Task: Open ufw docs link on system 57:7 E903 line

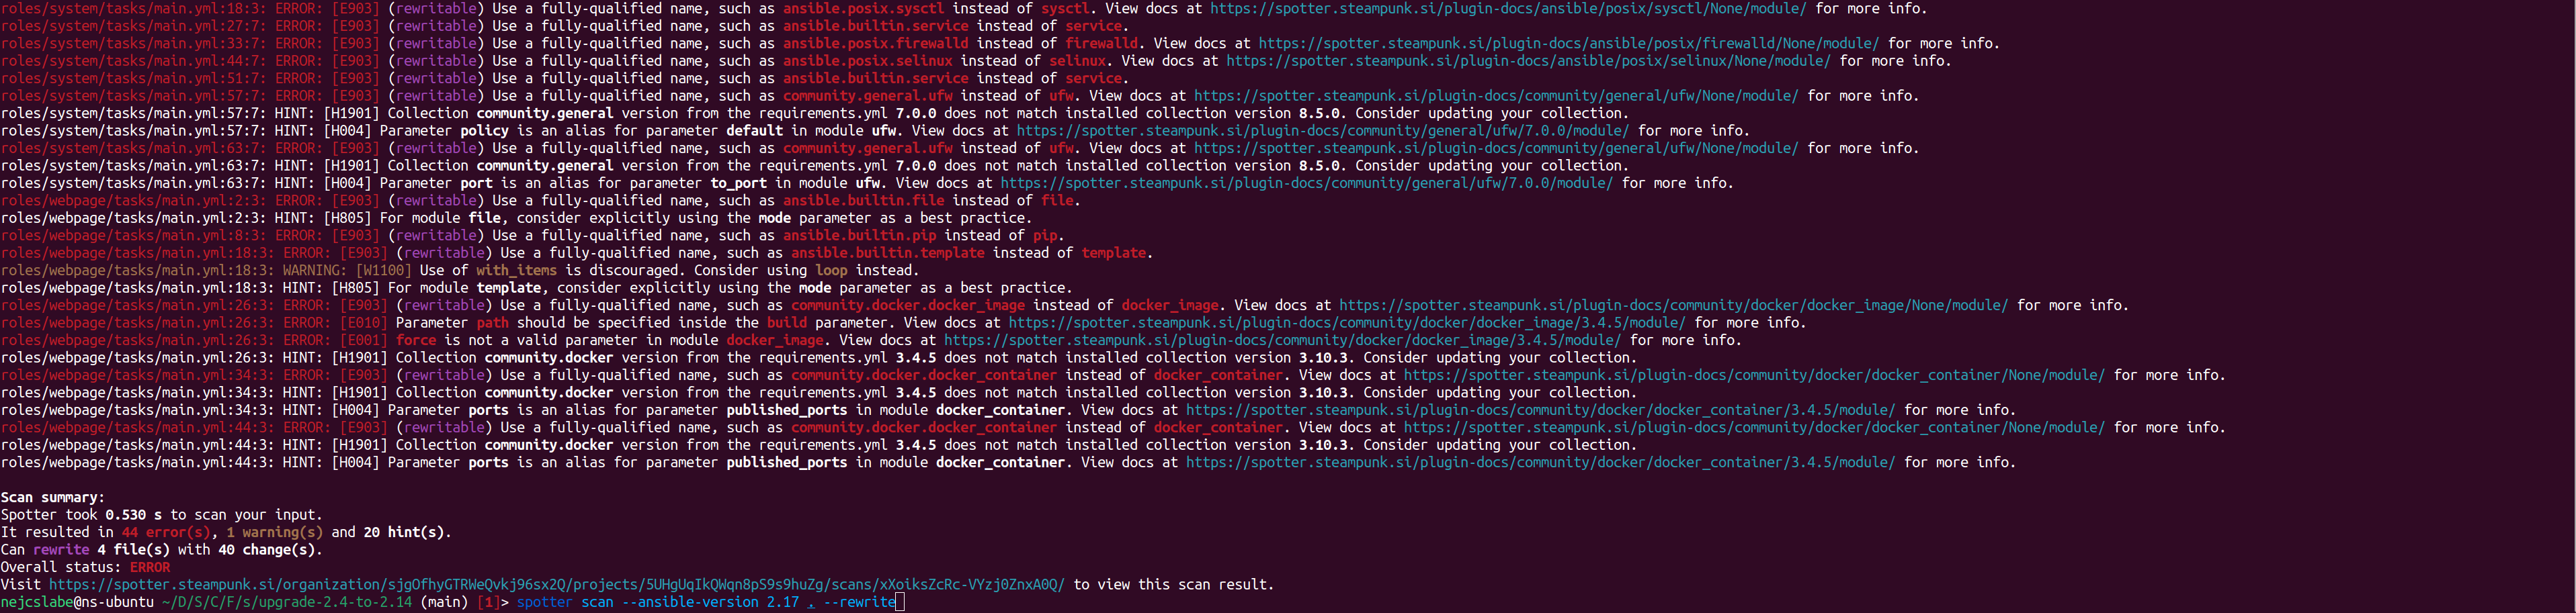Action: 1496,96
